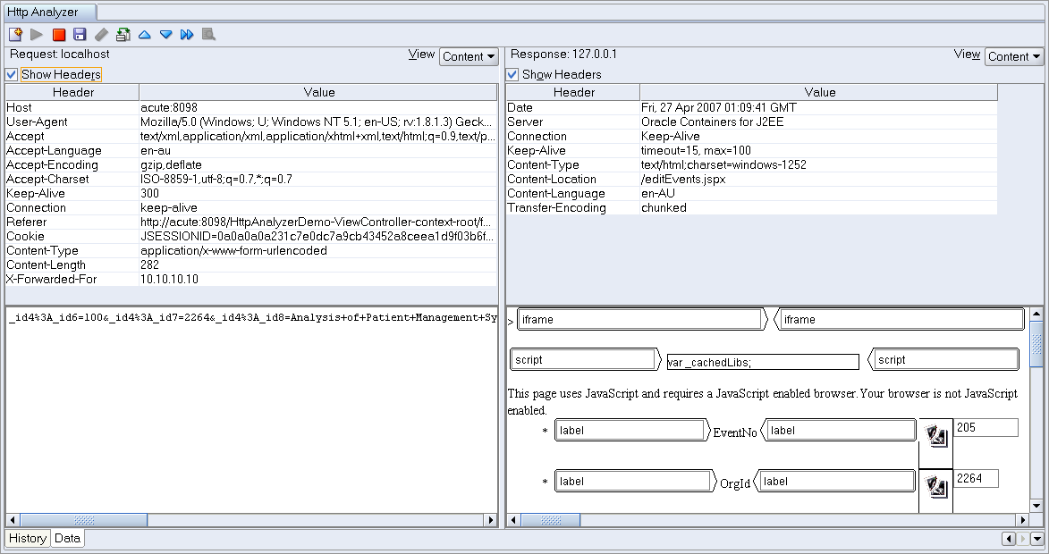
Task: Select the User-Agent header row
Action: click(251, 122)
